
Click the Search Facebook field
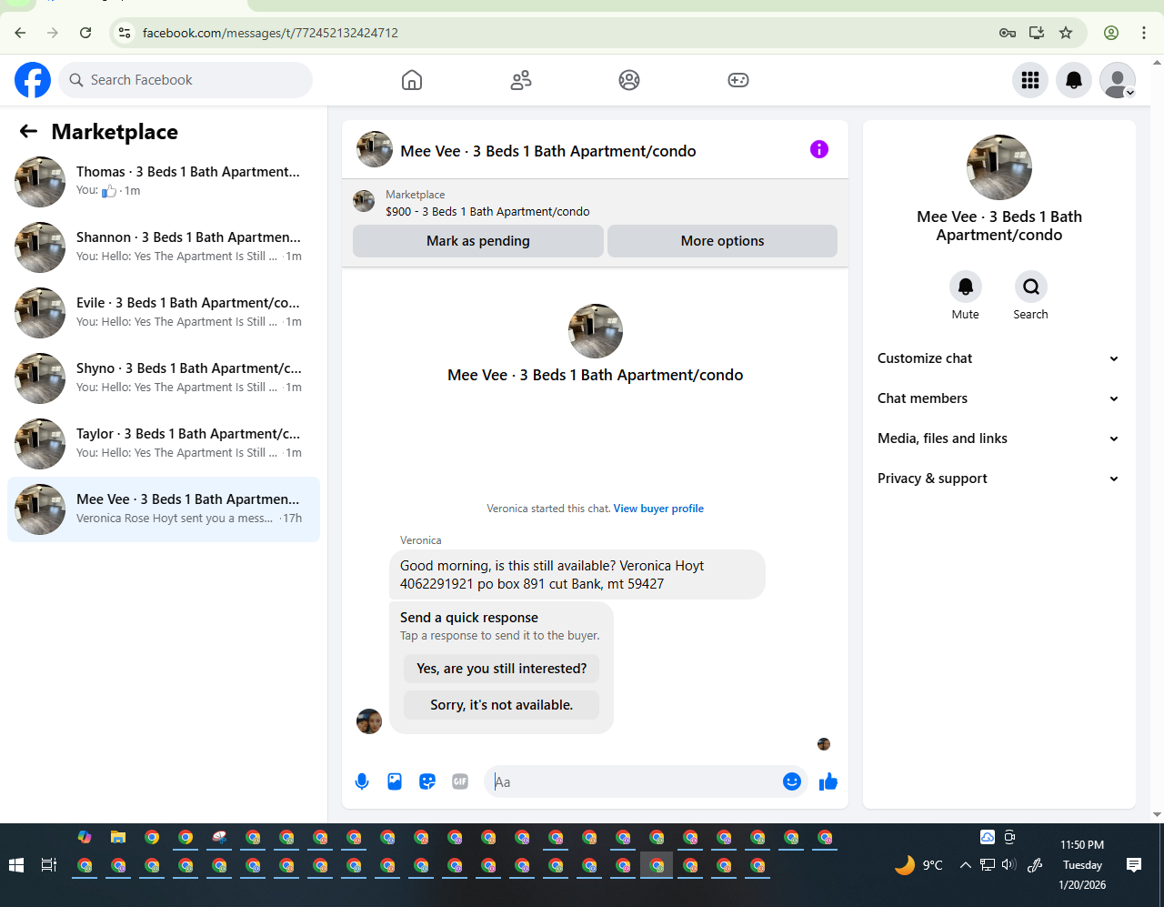186,80
